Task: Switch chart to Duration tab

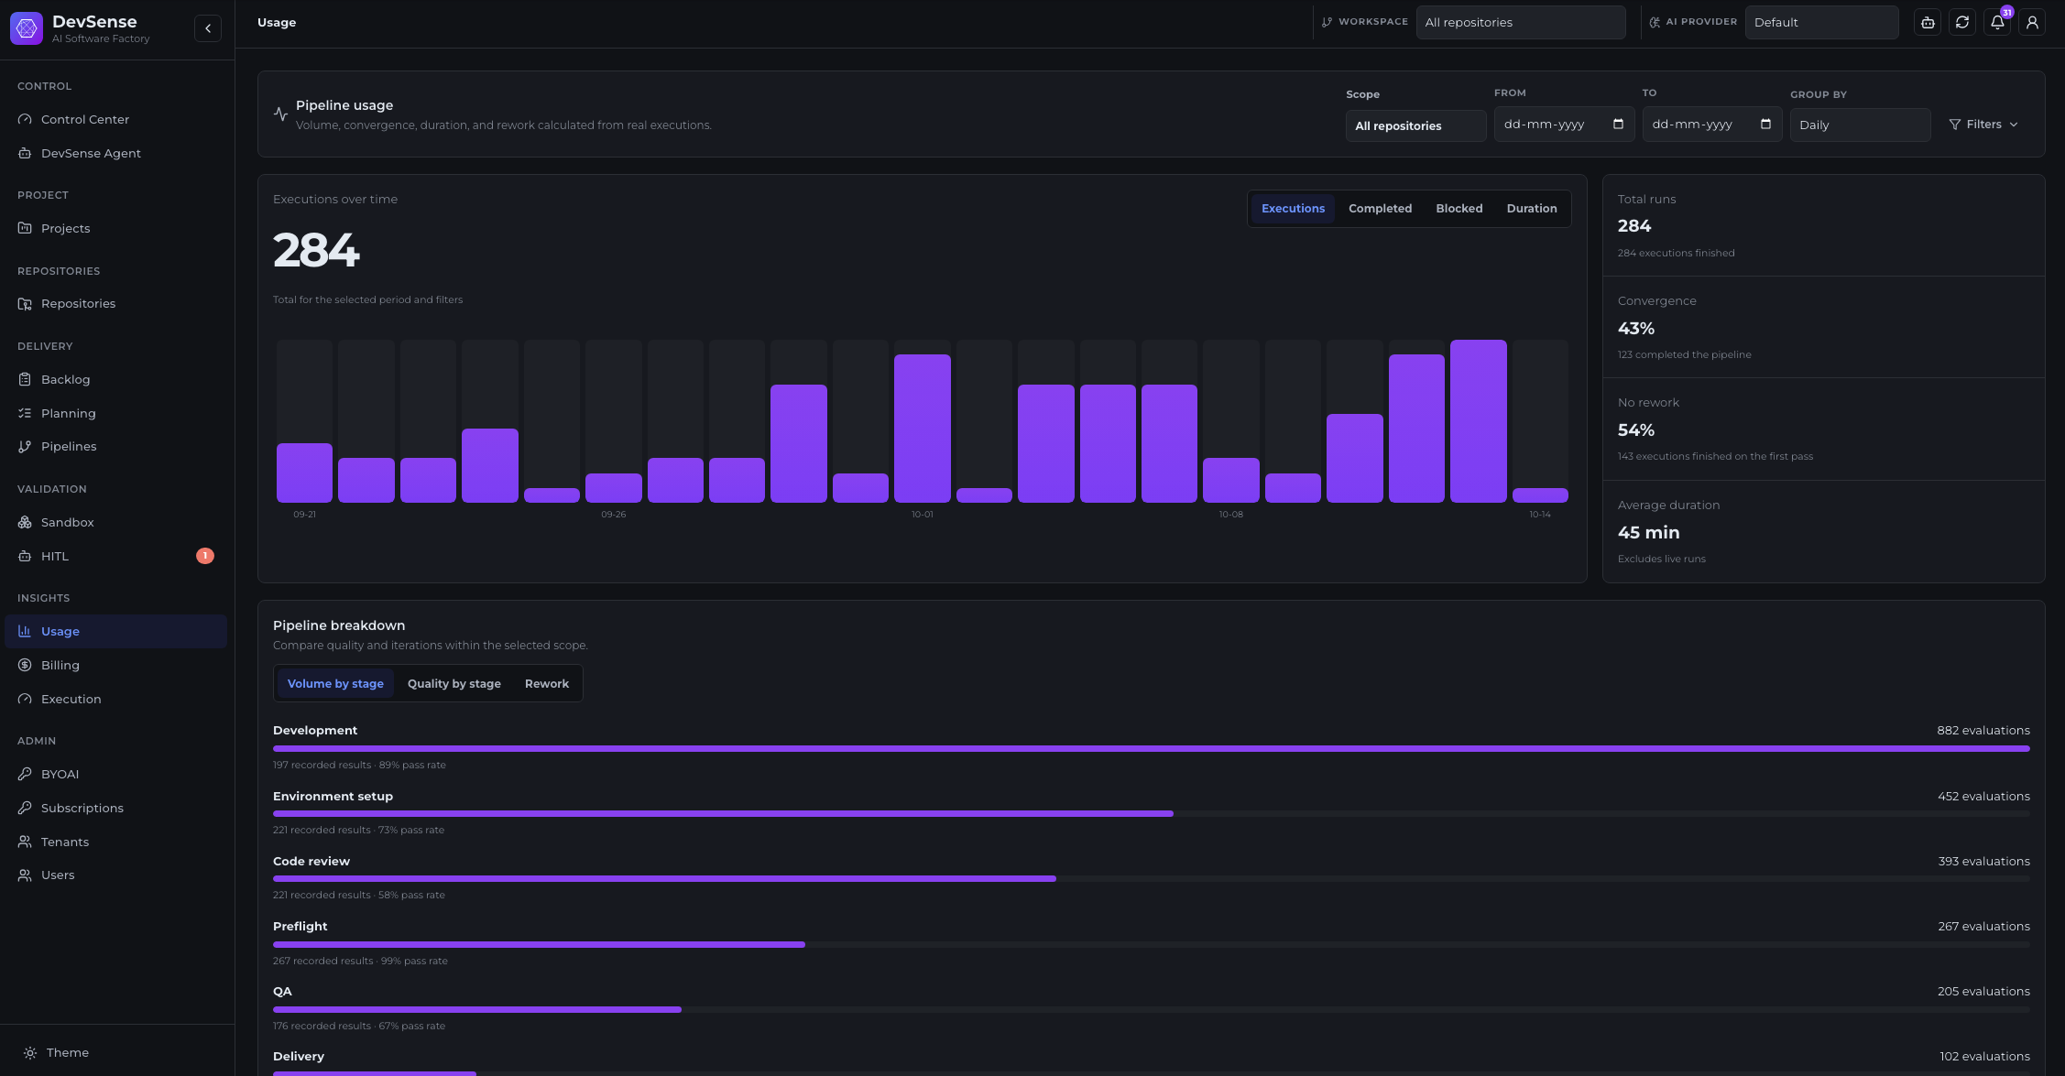Action: click(x=1531, y=209)
